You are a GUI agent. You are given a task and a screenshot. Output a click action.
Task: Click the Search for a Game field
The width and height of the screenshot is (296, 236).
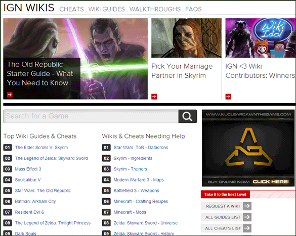point(91,116)
